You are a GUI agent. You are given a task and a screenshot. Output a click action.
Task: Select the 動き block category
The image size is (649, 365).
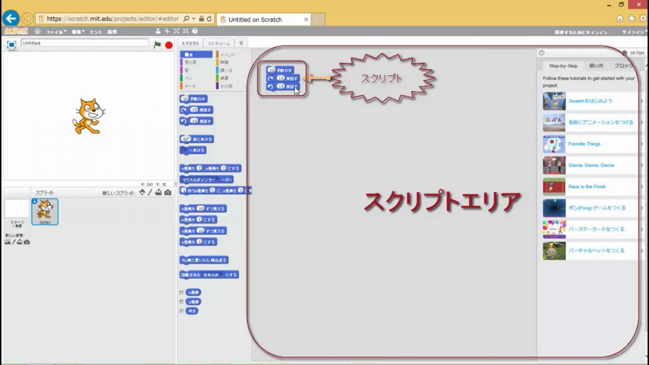(196, 54)
